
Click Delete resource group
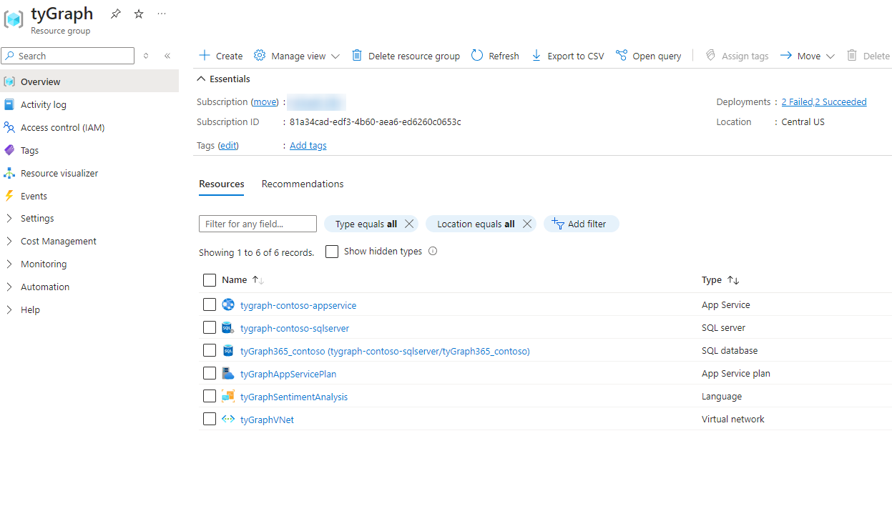coord(406,56)
